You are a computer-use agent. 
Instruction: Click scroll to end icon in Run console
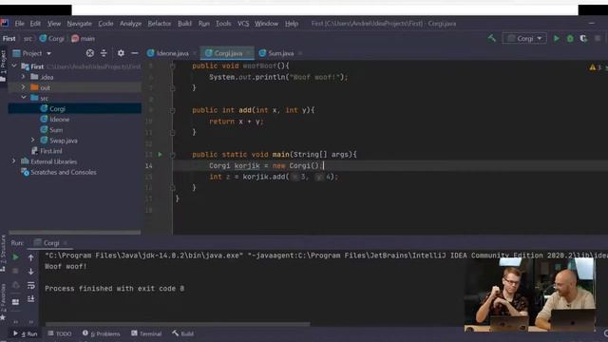(x=30, y=299)
